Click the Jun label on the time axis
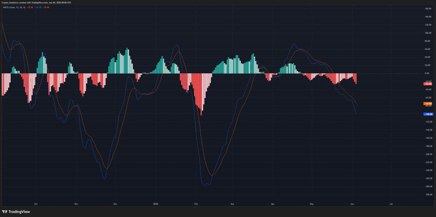Image resolution: width=436 pixels, height=217 pixels. click(x=352, y=204)
